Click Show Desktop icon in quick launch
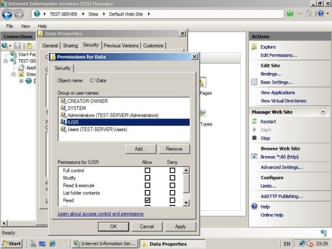332x249 pixels. click(43, 243)
